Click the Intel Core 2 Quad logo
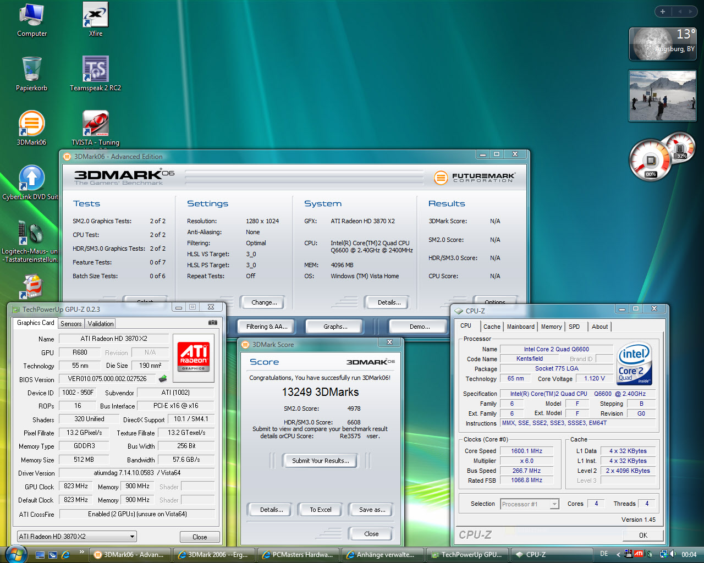 point(634,364)
